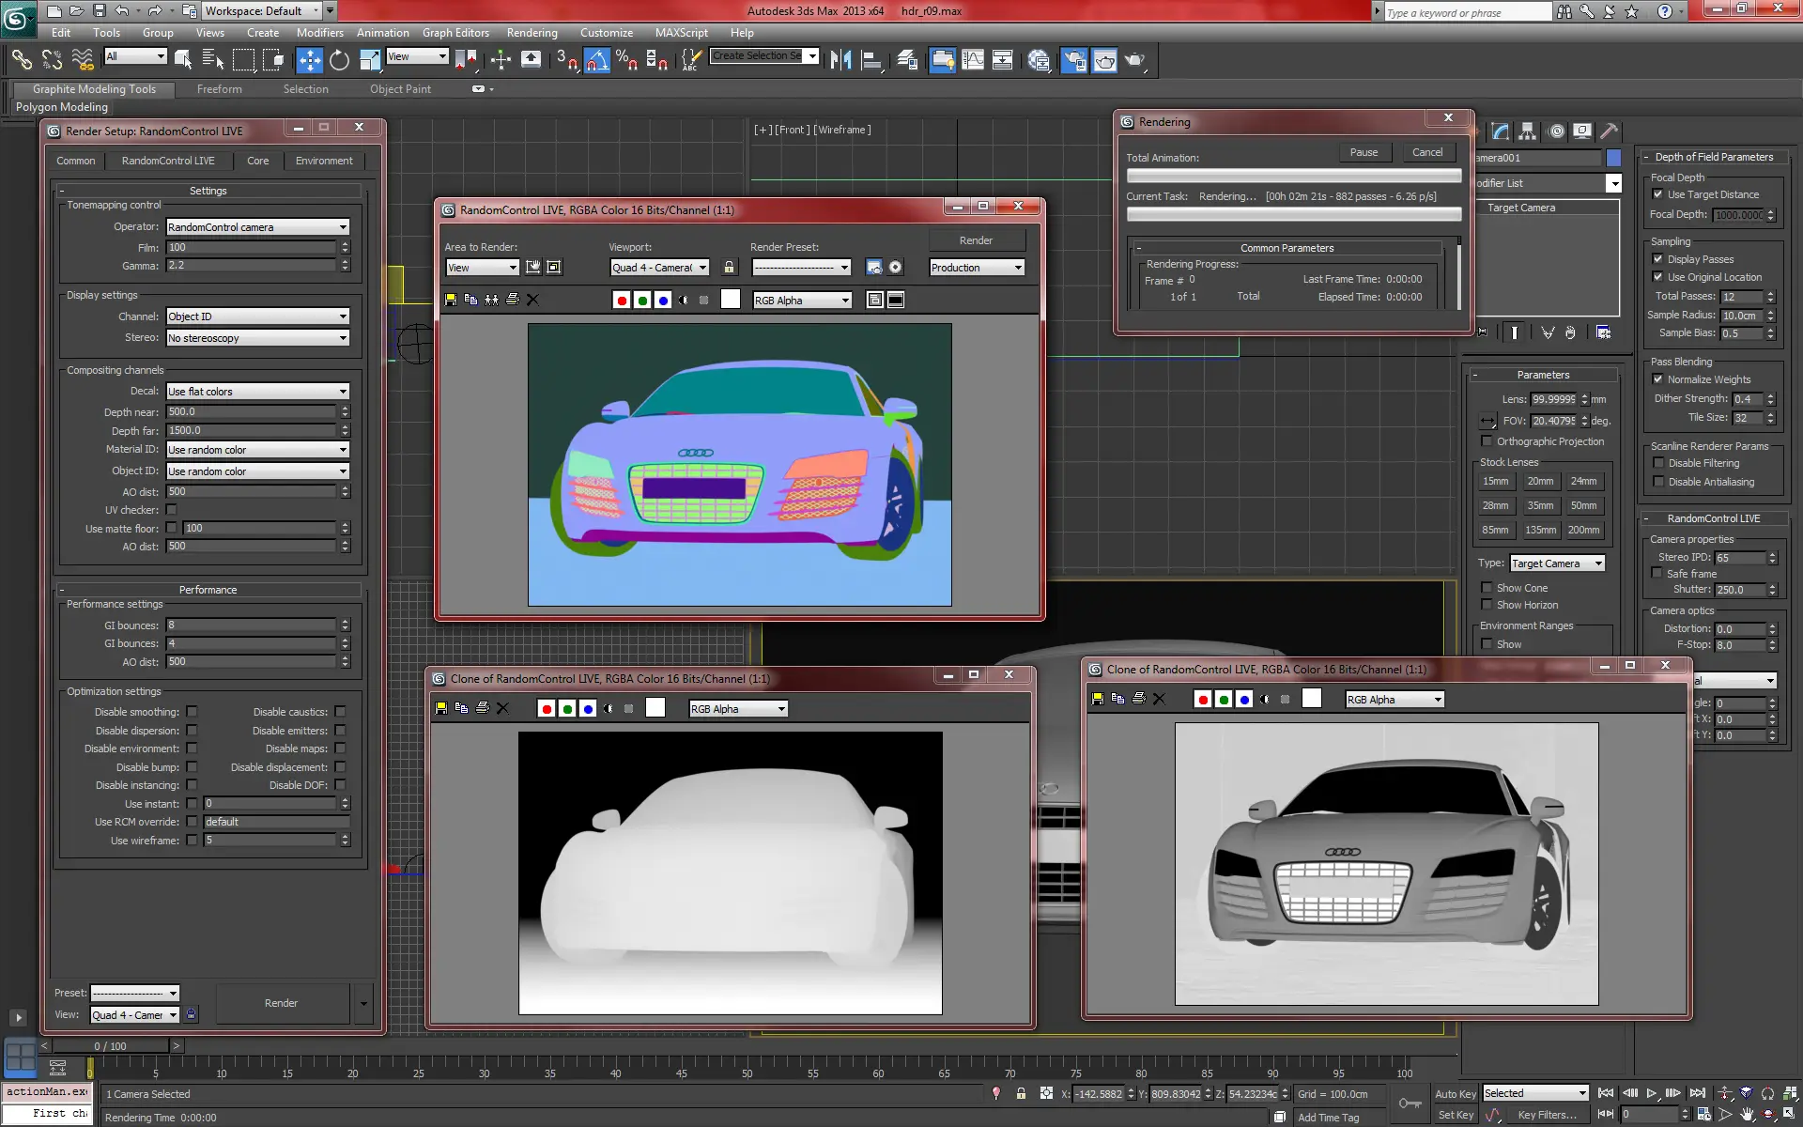Open the Graph Editors menu
The width and height of the screenshot is (1803, 1127).
[455, 32]
